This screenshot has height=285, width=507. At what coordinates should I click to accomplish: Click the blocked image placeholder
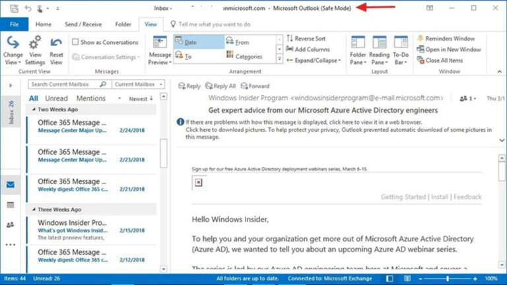[199, 183]
